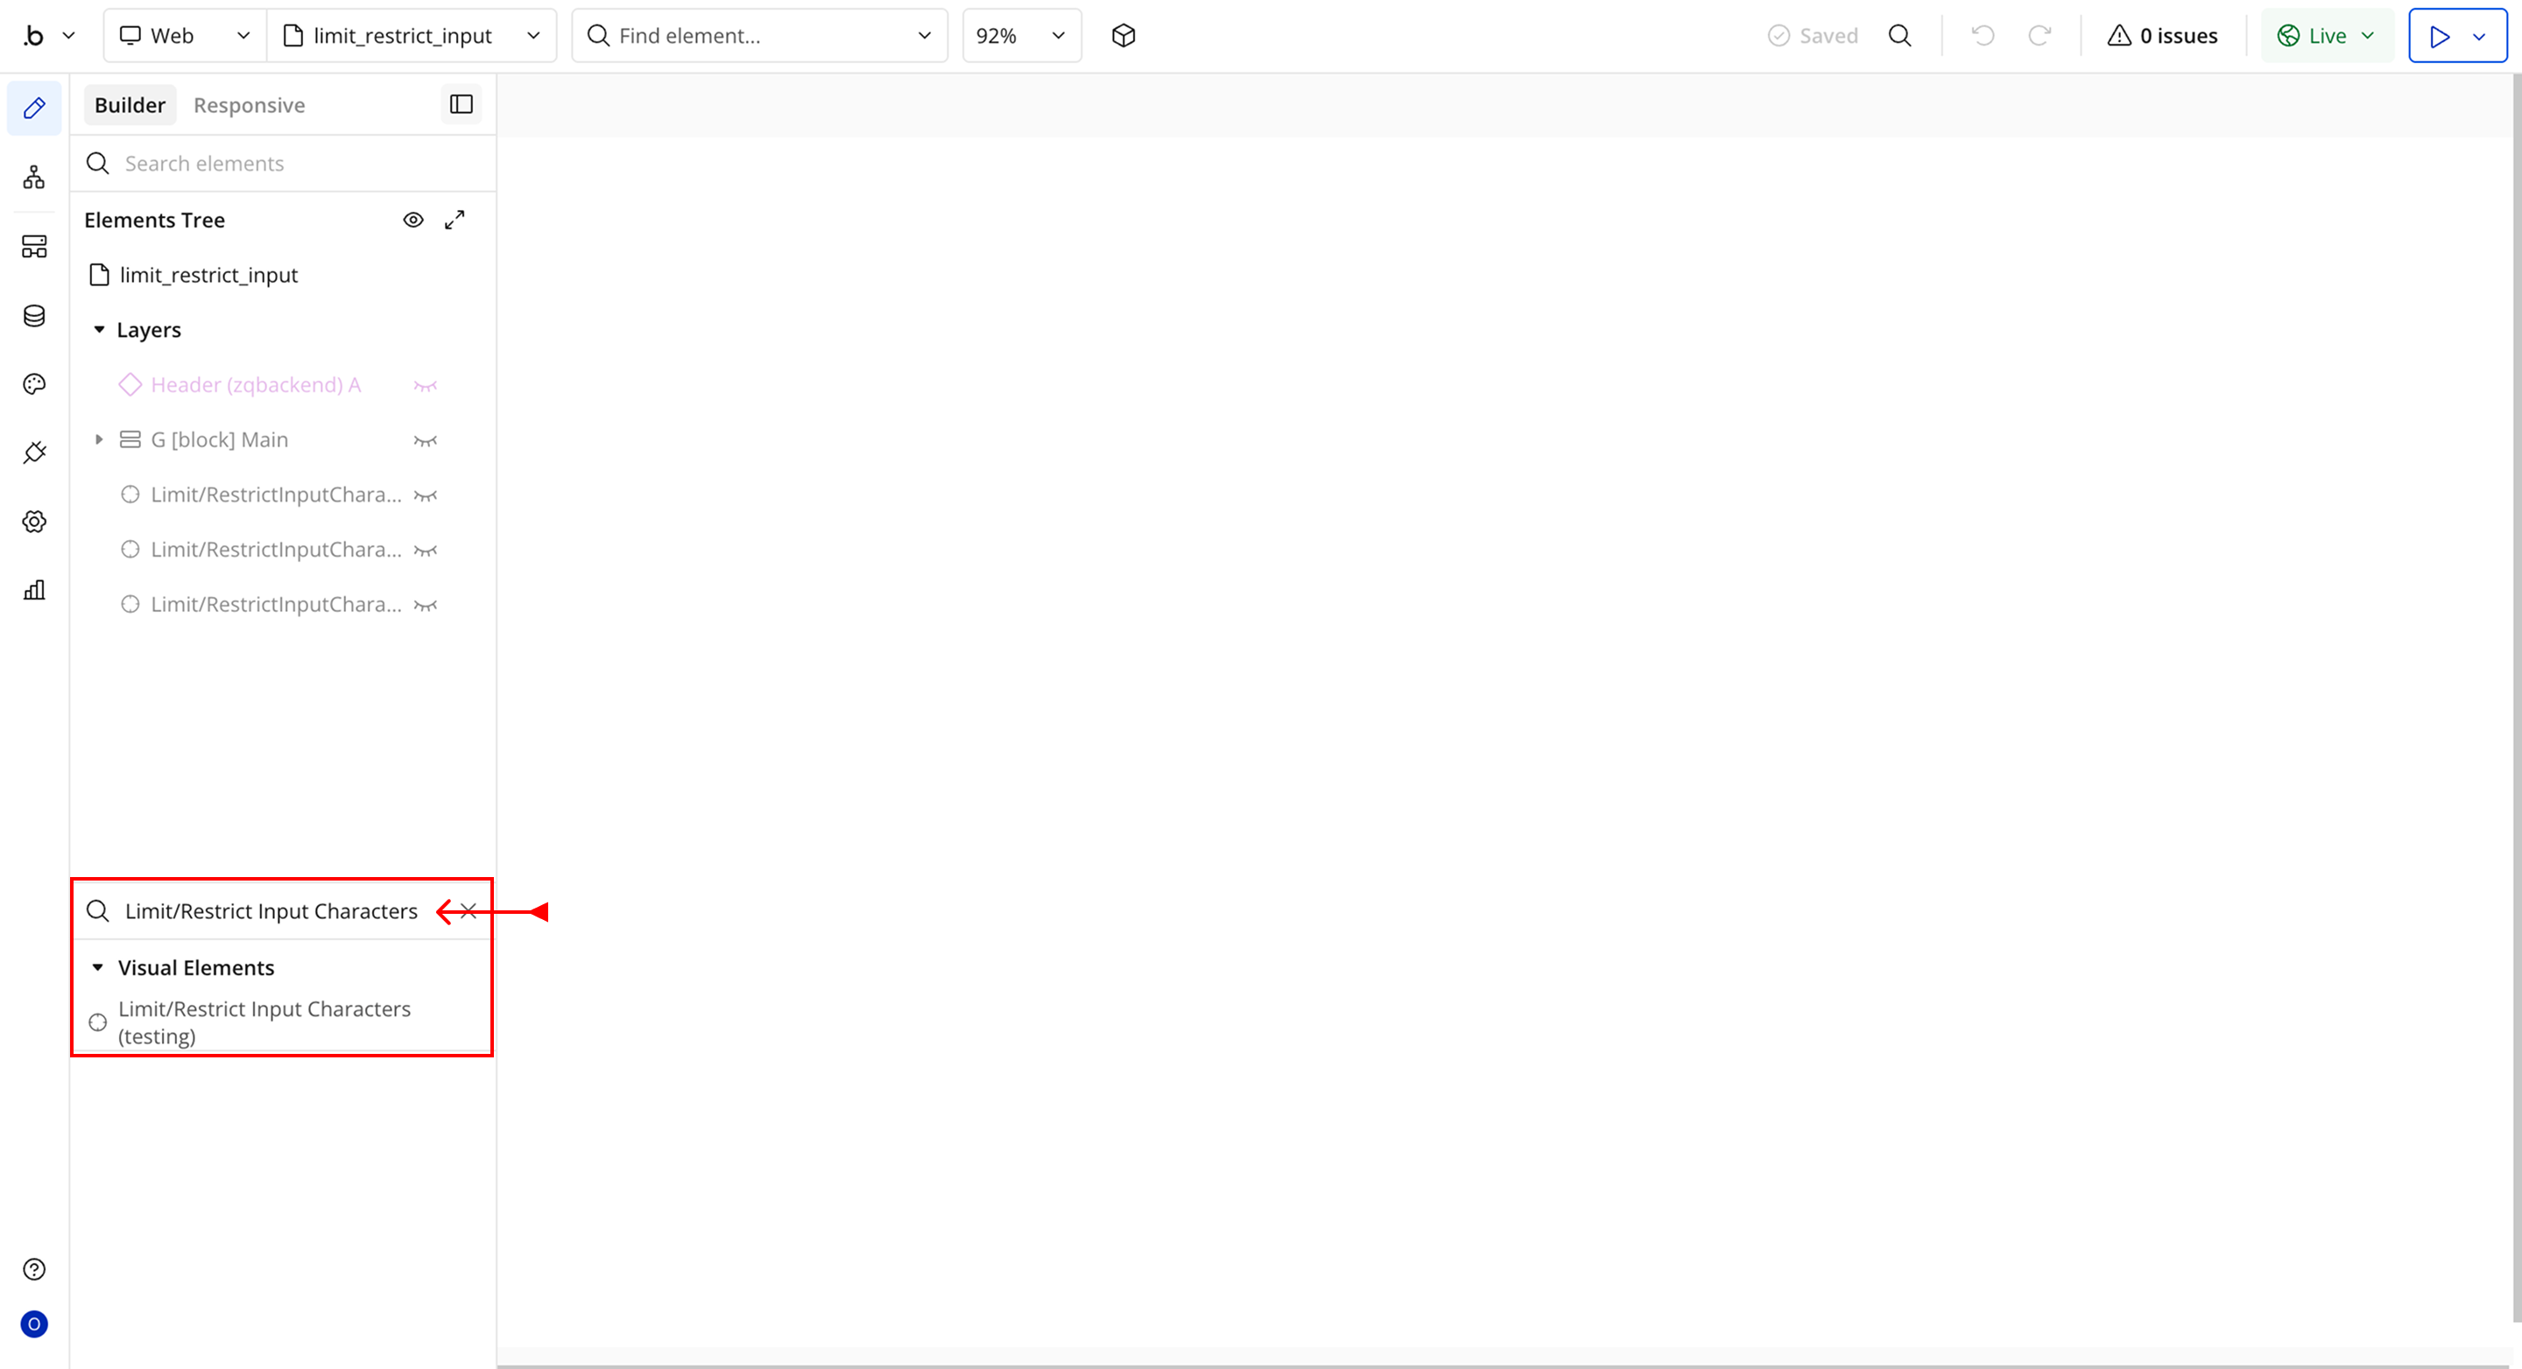Collapse the Visual Elements section
The height and width of the screenshot is (1369, 2522).
[98, 968]
